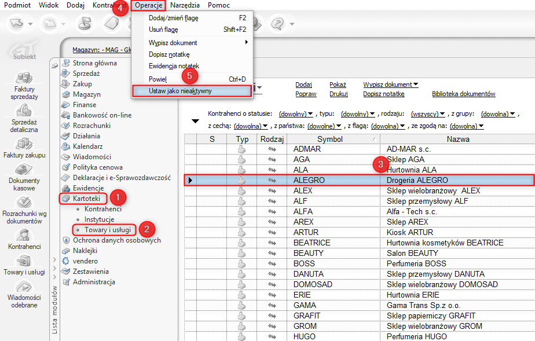Click the 'Biblioteka dokumentów' link

point(464,94)
